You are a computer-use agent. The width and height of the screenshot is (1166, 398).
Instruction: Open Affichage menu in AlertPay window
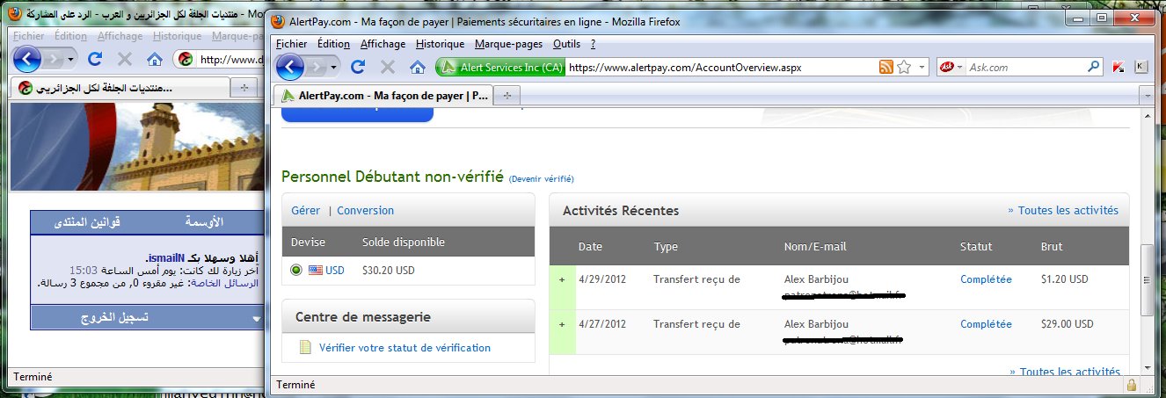pos(383,44)
